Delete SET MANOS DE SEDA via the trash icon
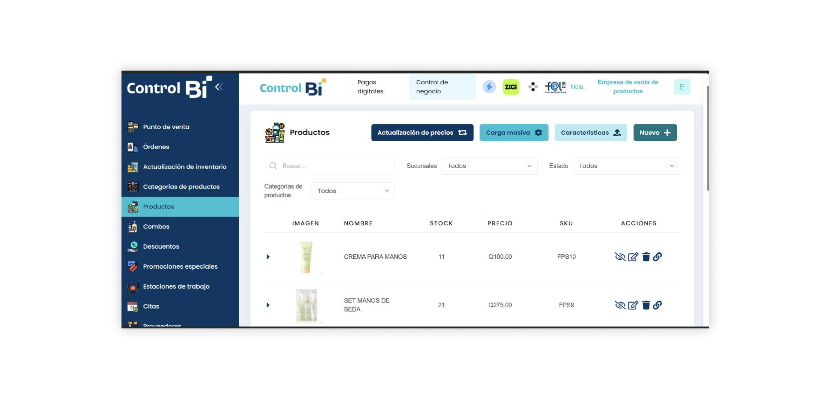This screenshot has width=831, height=399. [x=646, y=304]
